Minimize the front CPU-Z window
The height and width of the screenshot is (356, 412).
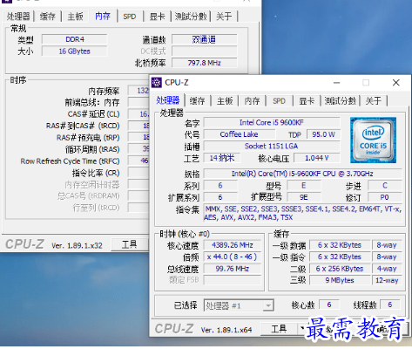coord(336,83)
